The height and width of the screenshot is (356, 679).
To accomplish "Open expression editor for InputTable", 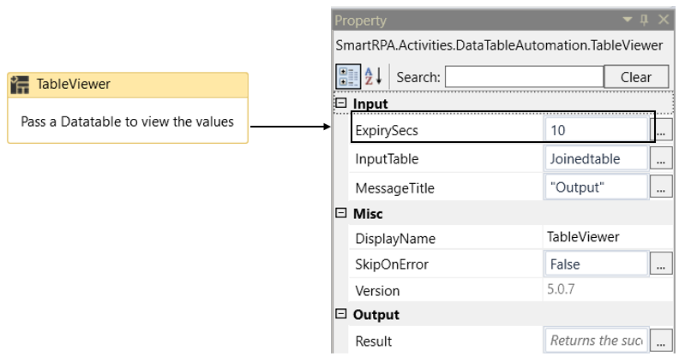I will (x=662, y=158).
